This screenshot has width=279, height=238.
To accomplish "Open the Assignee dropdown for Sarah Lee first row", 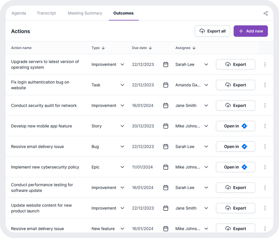I will 206,64.
